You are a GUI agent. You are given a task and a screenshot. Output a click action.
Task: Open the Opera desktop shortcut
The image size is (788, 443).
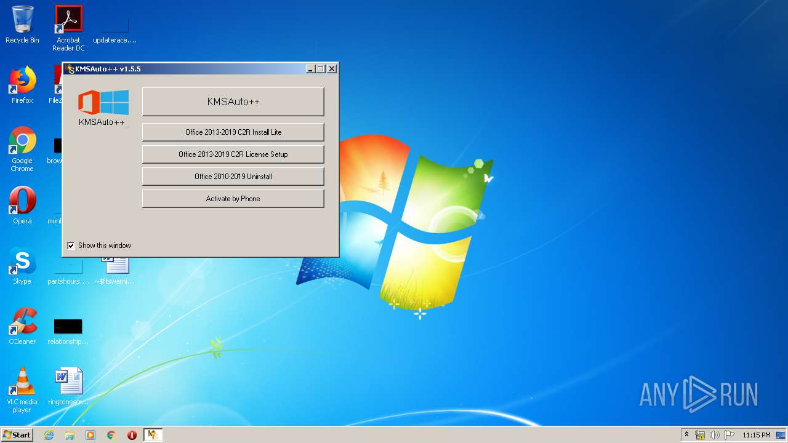(x=22, y=206)
